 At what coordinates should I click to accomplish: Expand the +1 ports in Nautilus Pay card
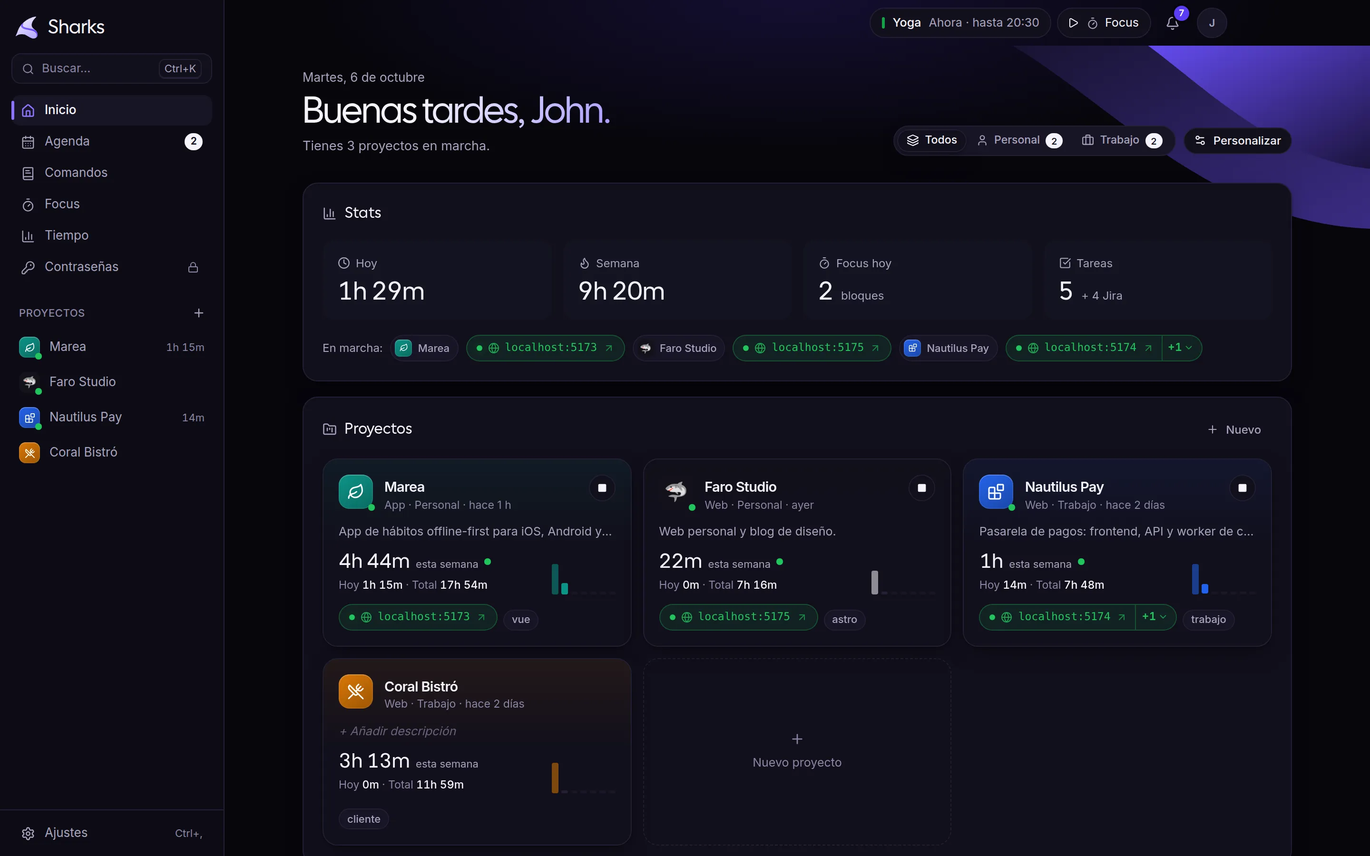[1155, 617]
